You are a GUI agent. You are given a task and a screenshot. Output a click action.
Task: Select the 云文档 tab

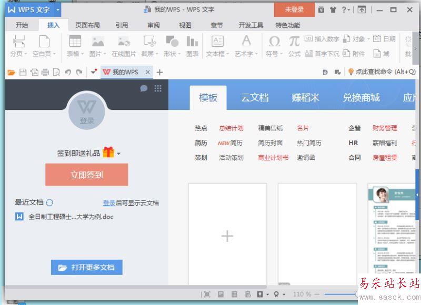255,98
